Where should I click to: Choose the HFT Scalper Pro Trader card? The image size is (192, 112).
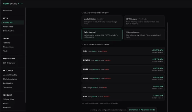pos(144,21)
